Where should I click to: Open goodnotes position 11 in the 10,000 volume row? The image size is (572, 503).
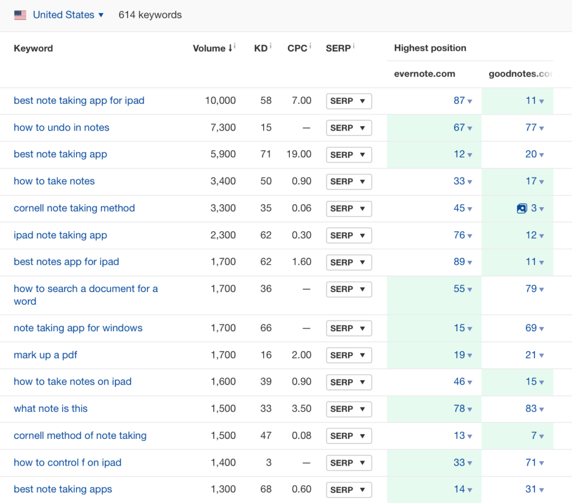[535, 100]
